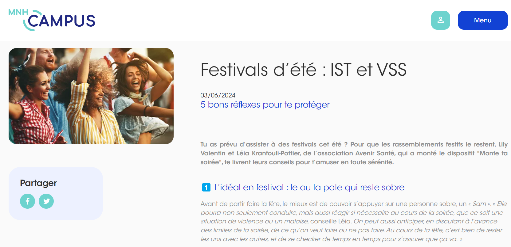Click the quoted advice paragraph from Léia

coord(354,221)
